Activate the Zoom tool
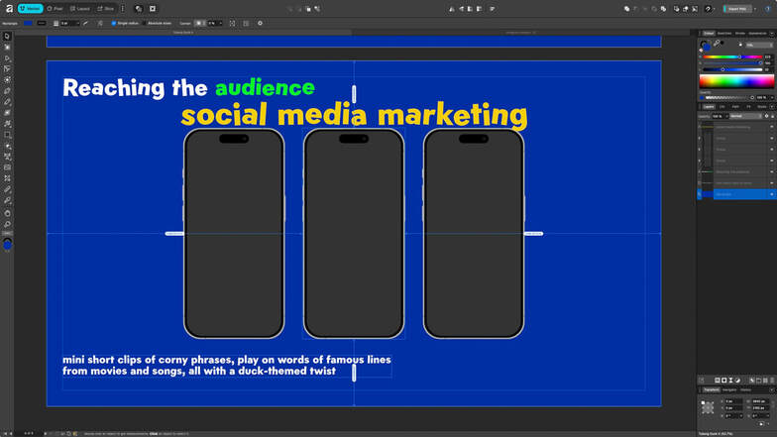The height and width of the screenshot is (437, 777). (7, 223)
